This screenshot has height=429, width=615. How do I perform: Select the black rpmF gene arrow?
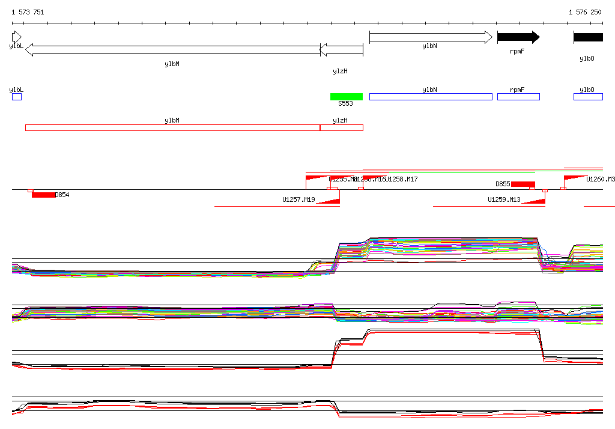coord(518,37)
